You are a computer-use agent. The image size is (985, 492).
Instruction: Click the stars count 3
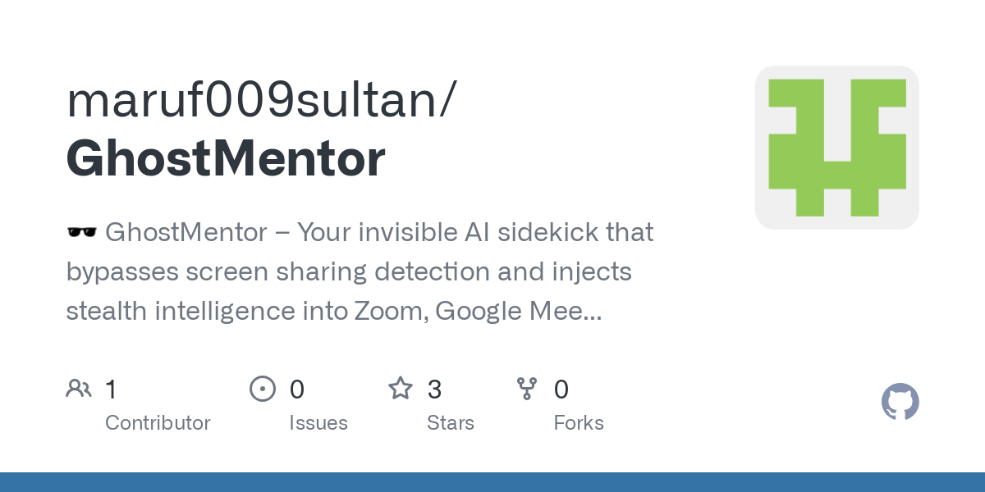click(x=435, y=389)
